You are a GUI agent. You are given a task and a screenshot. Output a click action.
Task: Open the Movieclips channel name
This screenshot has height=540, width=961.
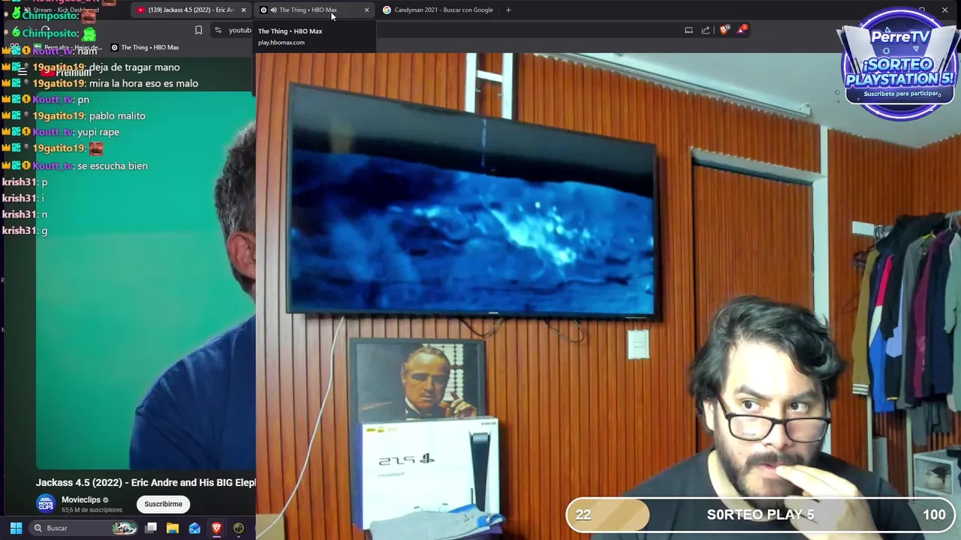tap(81, 499)
